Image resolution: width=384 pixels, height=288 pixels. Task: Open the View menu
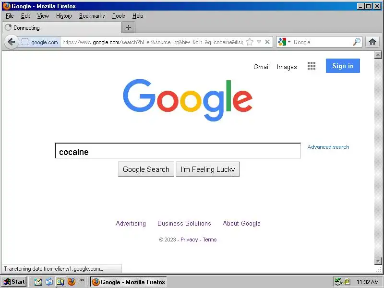coord(43,16)
